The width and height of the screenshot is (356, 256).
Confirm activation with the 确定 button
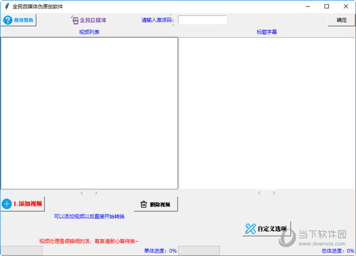pos(341,20)
